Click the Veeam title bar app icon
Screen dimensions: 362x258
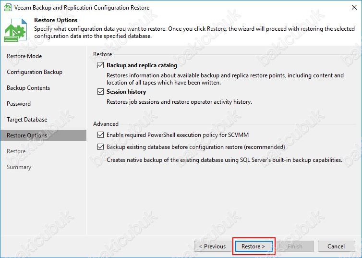(x=8, y=7)
